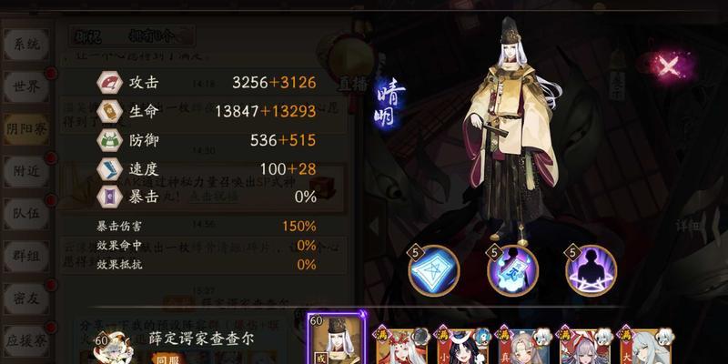This screenshot has width=728, height=364.
Task: Click the 晴明 glowing name label
Action: pos(390,104)
